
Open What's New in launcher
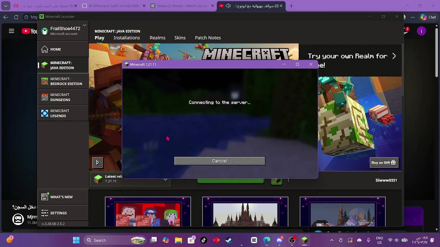(63, 197)
